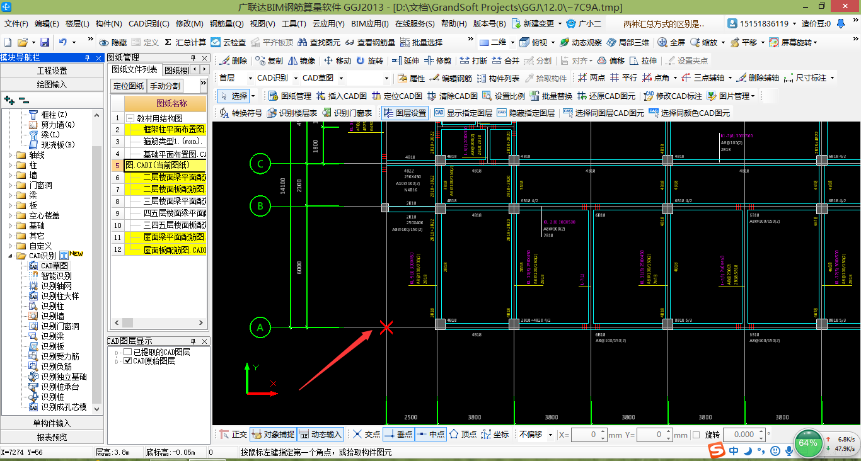Click 旋转 rotate tool in edit toolbar
This screenshot has width=861, height=461.
369,60
